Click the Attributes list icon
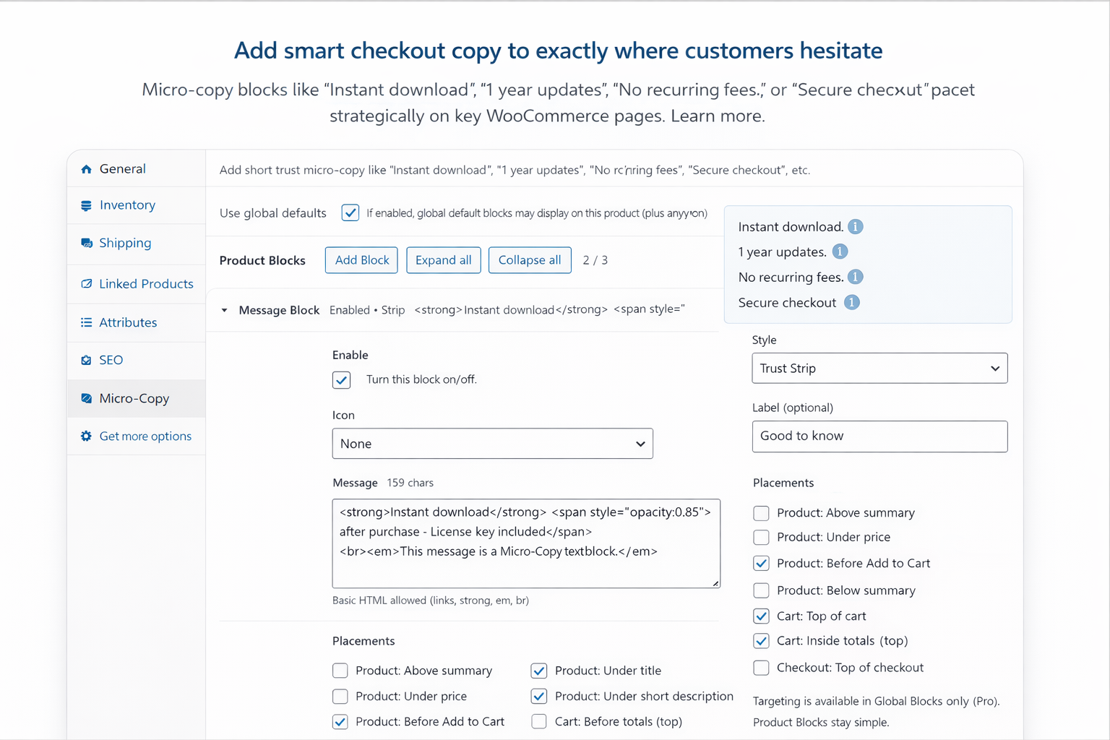 pos(86,322)
